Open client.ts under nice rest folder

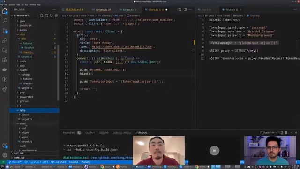(28, 52)
